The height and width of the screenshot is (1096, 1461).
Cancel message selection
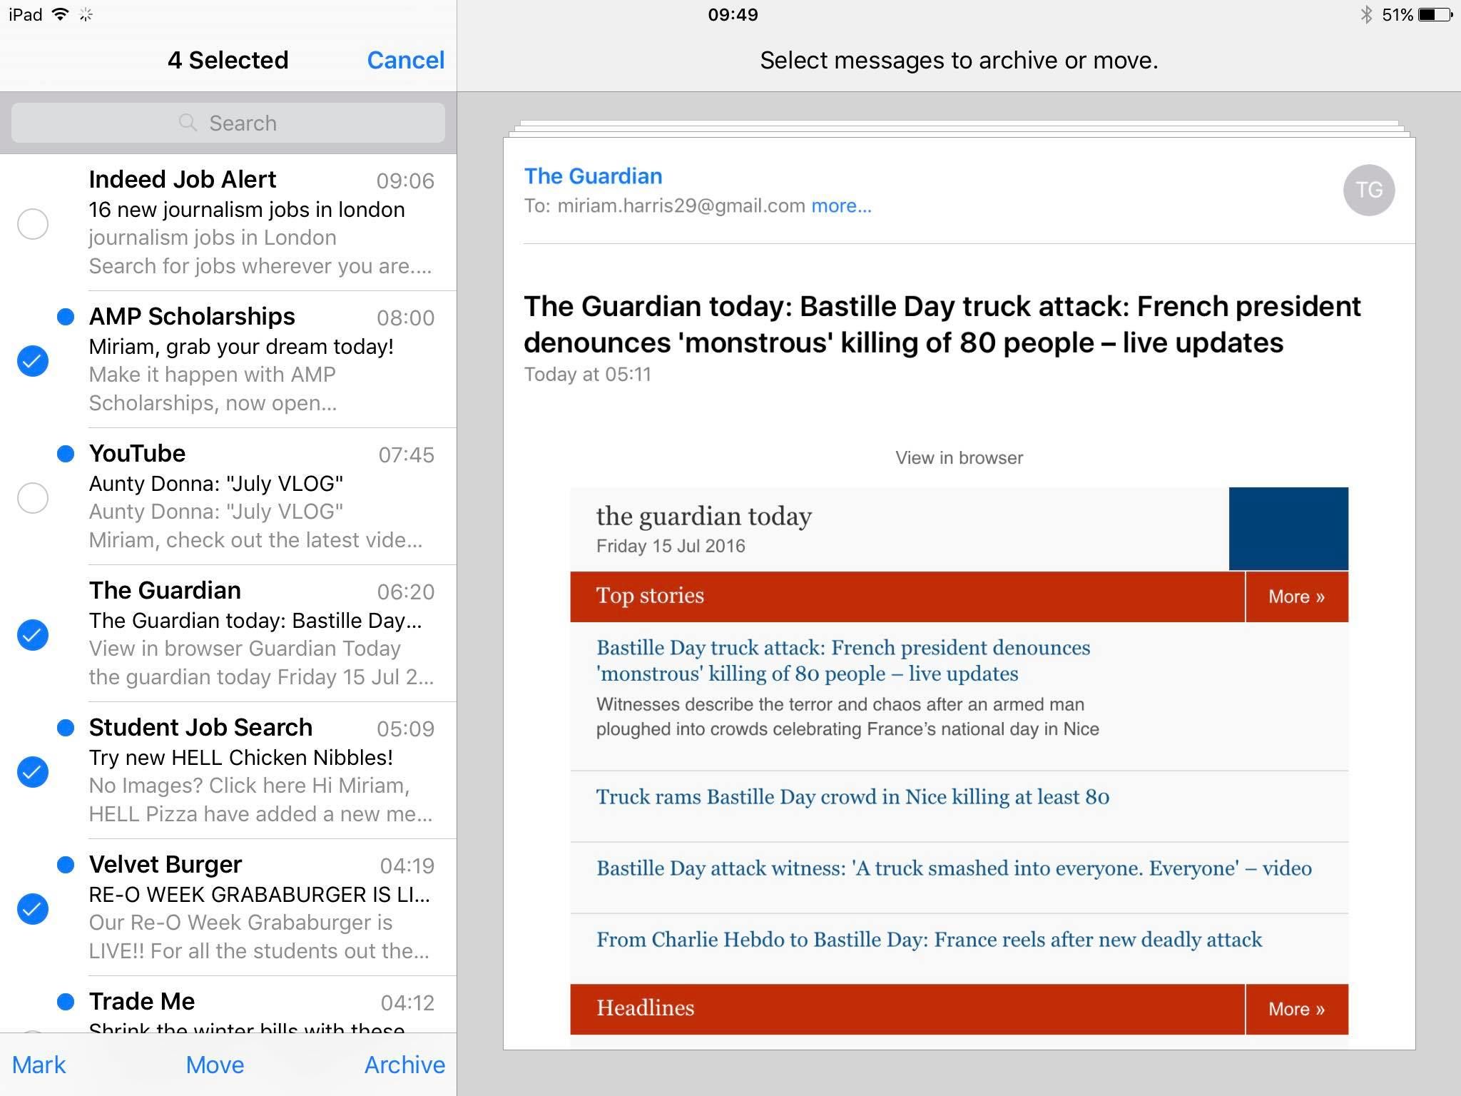405,60
